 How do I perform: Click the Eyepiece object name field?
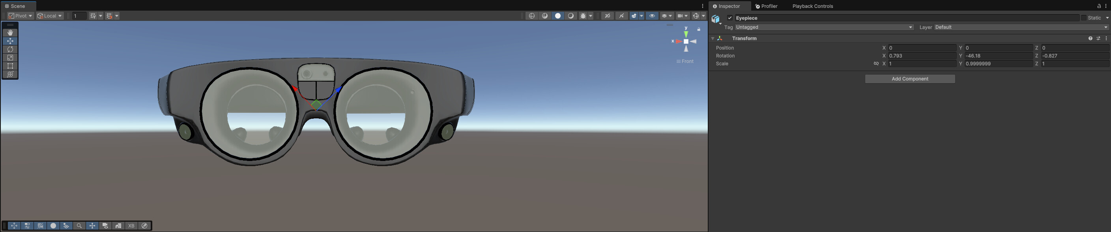(x=907, y=18)
